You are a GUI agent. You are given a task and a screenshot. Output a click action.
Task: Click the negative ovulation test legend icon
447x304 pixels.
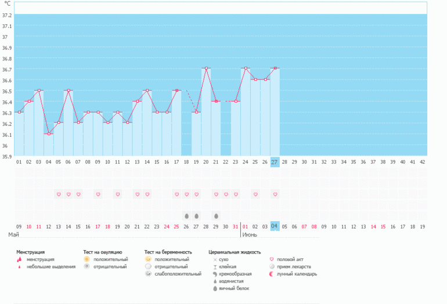pyautogui.click(x=87, y=266)
